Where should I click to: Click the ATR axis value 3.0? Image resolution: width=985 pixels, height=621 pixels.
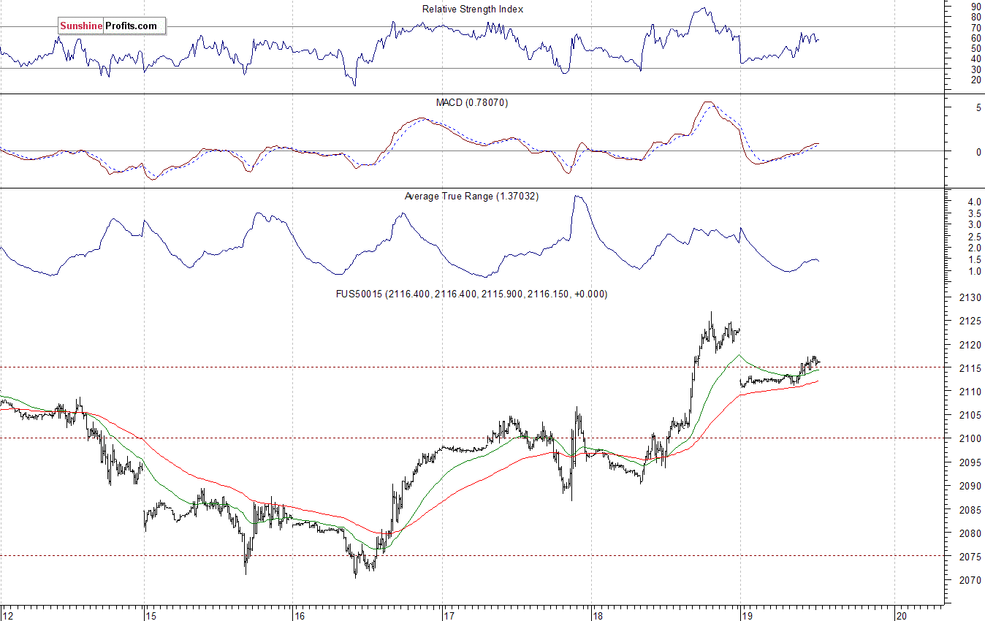pyautogui.click(x=973, y=225)
